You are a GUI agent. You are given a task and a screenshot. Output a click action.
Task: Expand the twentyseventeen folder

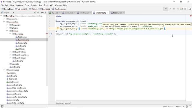(x=10, y=55)
